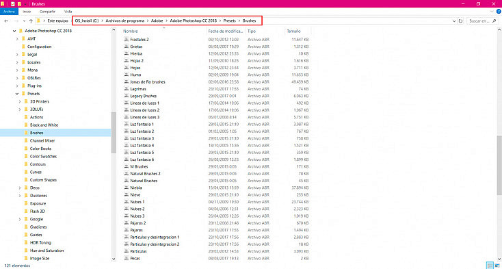This screenshot has height=269, width=502.
Task: Click the Presets breadcrumb segment
Action: (230, 21)
